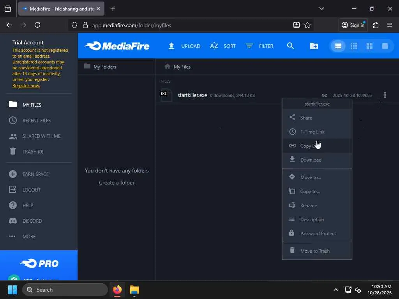This screenshot has height=299, width=399.
Task: Click the Register now link
Action: 26,85
